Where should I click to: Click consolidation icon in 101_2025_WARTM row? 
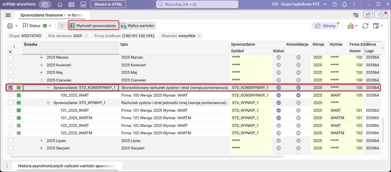coord(298,118)
